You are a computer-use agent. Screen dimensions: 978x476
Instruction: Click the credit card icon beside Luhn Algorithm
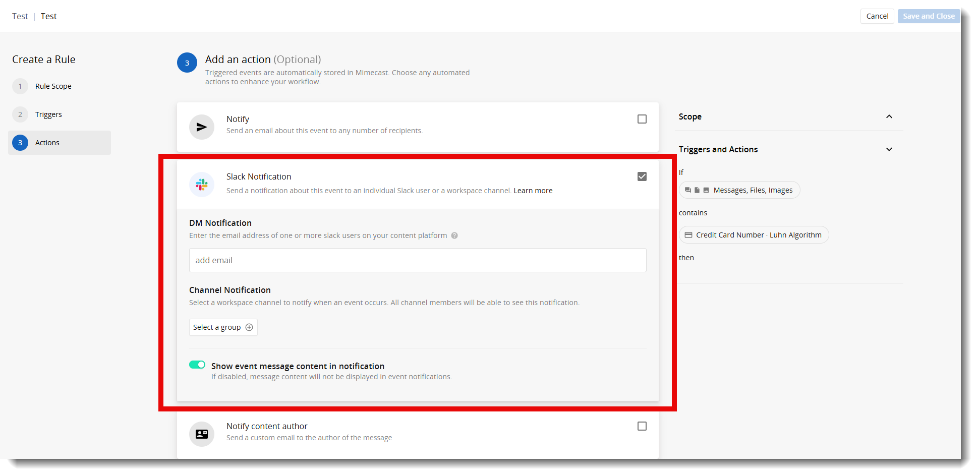click(689, 235)
